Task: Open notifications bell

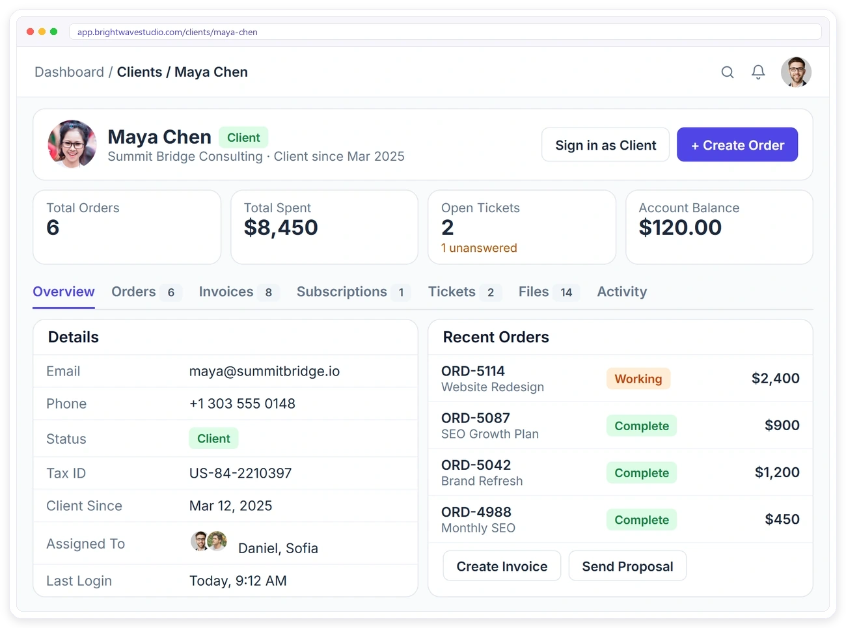Action: click(758, 72)
